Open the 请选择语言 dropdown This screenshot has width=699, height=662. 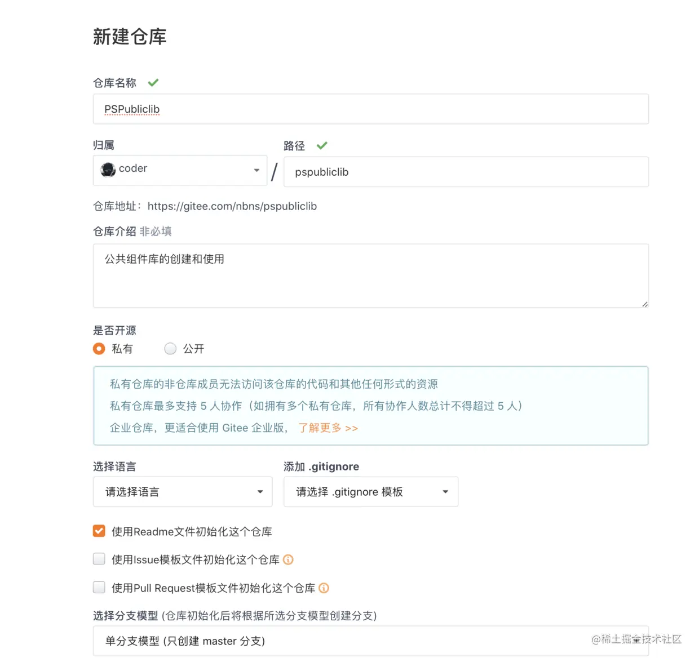(x=260, y=491)
